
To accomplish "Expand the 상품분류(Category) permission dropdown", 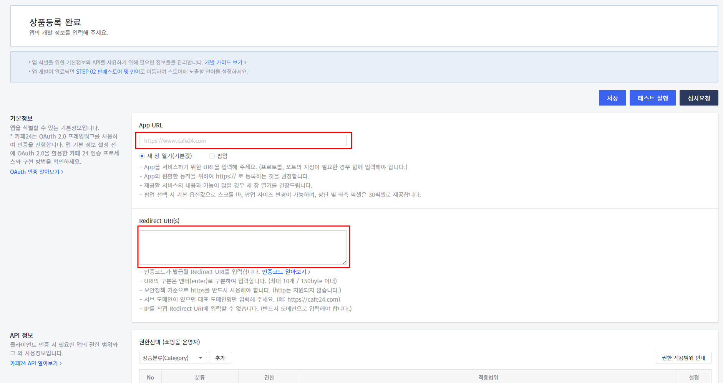I will coord(173,358).
